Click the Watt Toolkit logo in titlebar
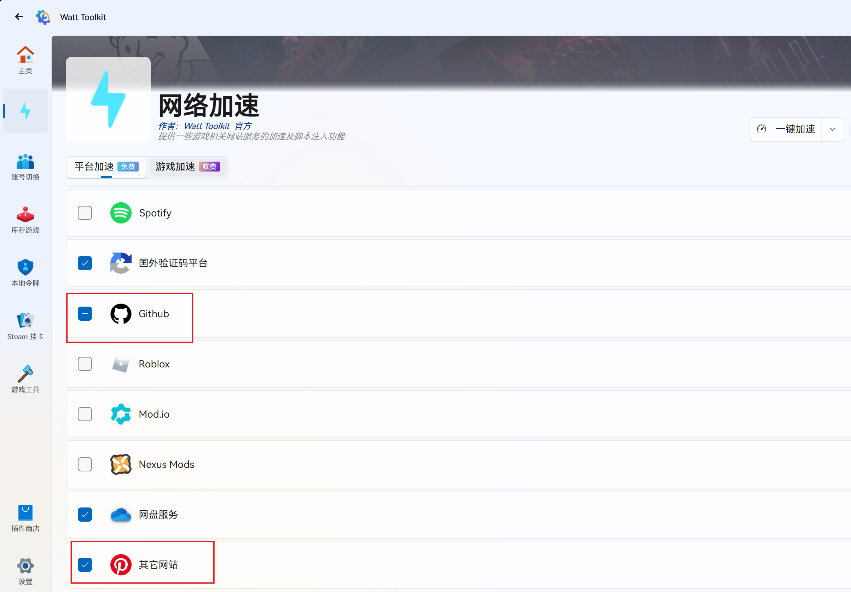 (43, 17)
